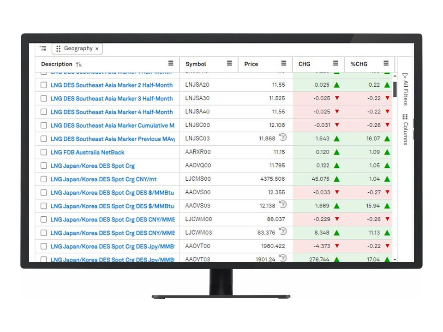Check the LNG FOB Australia NetBack checkbox

click(44, 152)
